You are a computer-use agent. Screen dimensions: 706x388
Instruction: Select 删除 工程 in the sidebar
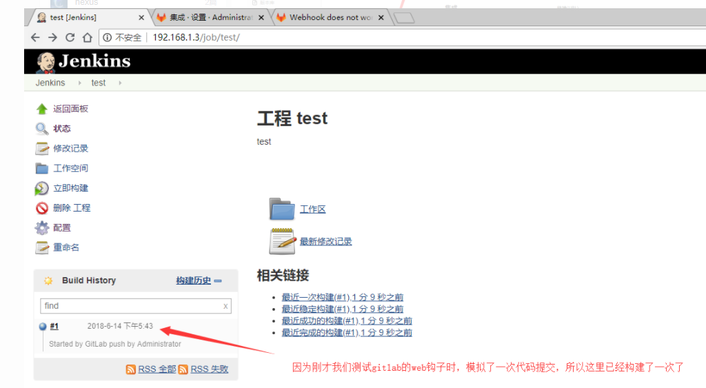tap(72, 208)
